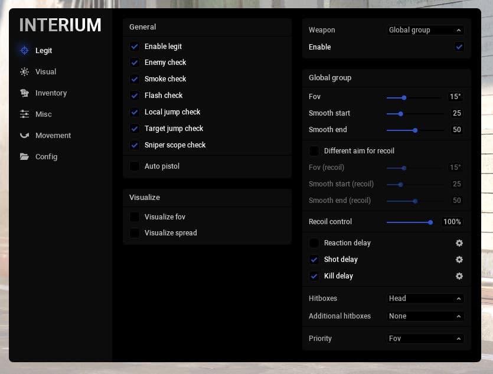The width and height of the screenshot is (493, 374).
Task: Open Reaction delay gear settings
Action: click(459, 243)
